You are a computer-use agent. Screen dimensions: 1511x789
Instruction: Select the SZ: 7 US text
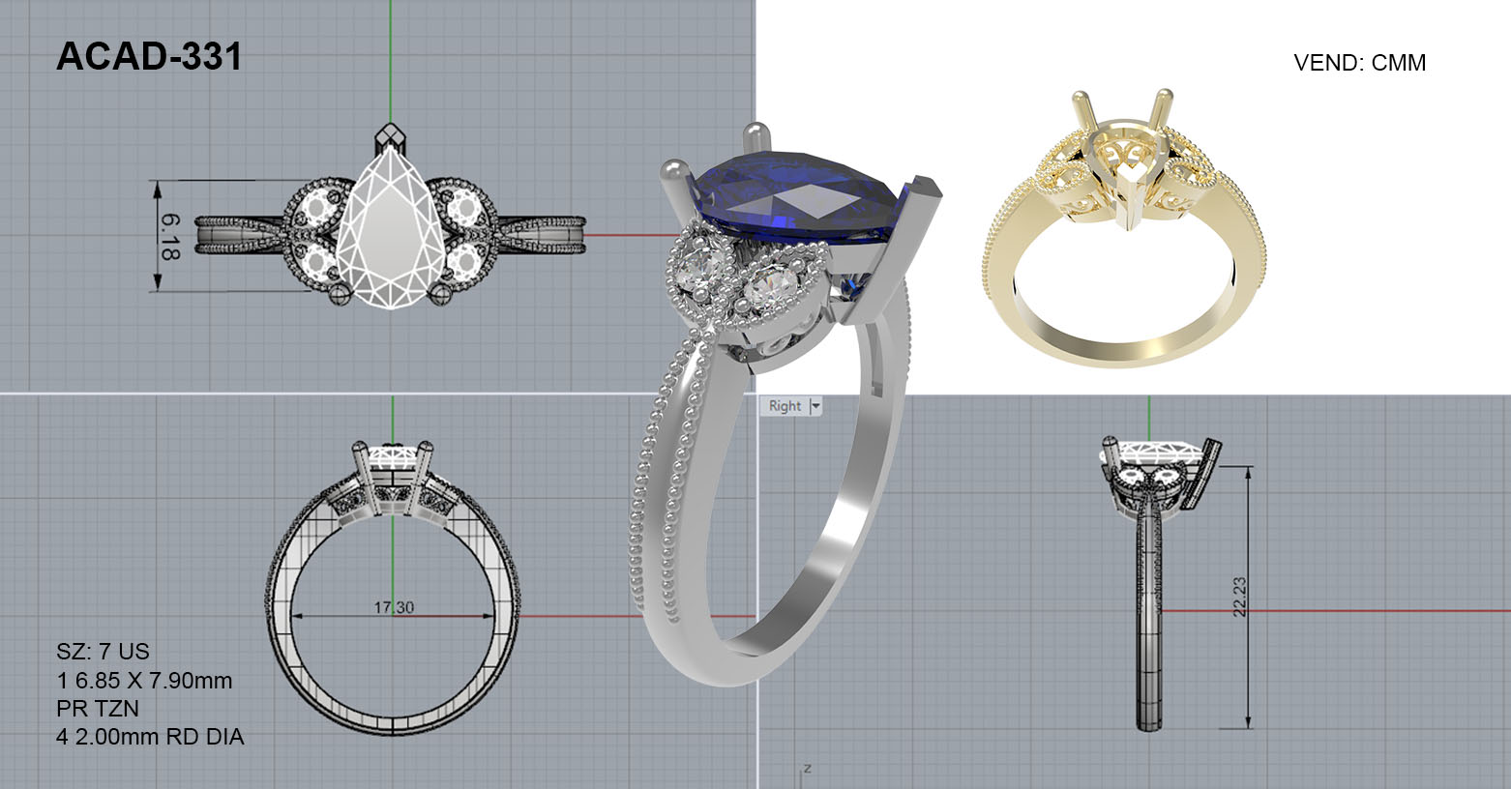click(103, 651)
